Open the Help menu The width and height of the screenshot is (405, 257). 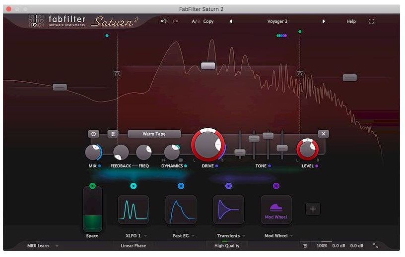click(351, 21)
